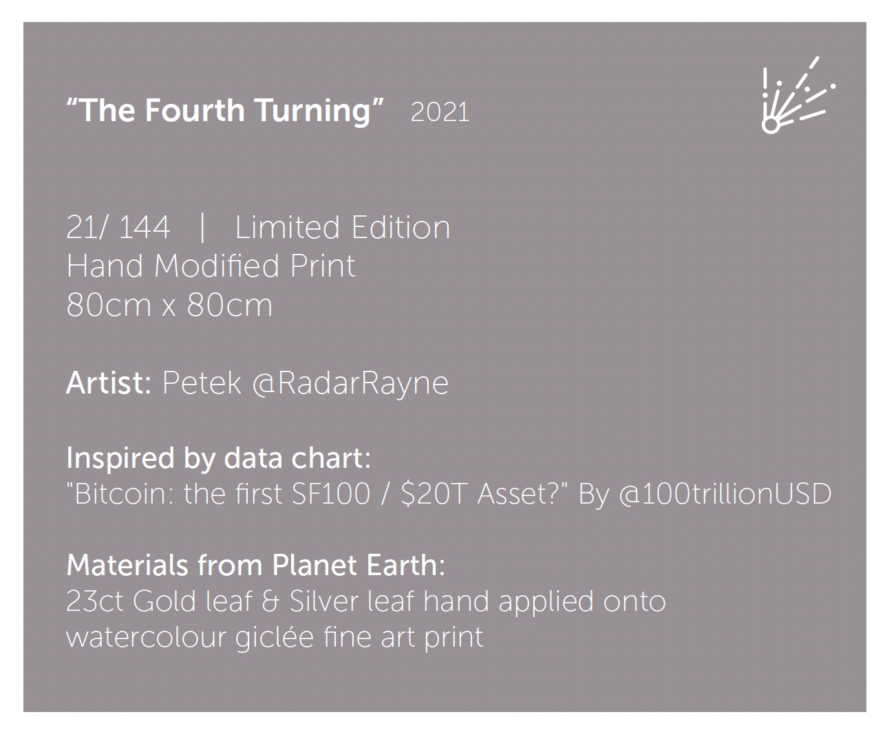Viewport: 885px width, 743px height.
Task: Click the edition number 21/ 144
Action: click(118, 228)
